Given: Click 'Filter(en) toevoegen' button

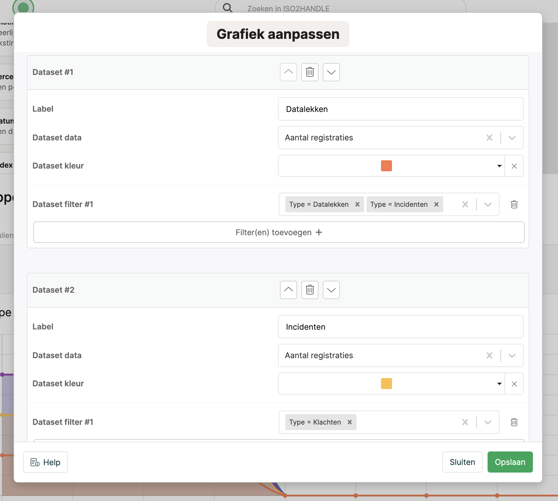Looking at the screenshot, I should point(279,232).
